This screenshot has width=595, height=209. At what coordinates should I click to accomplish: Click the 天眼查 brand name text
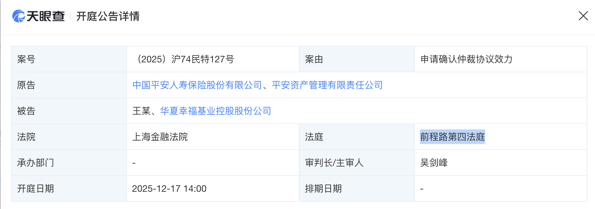pyautogui.click(x=46, y=16)
